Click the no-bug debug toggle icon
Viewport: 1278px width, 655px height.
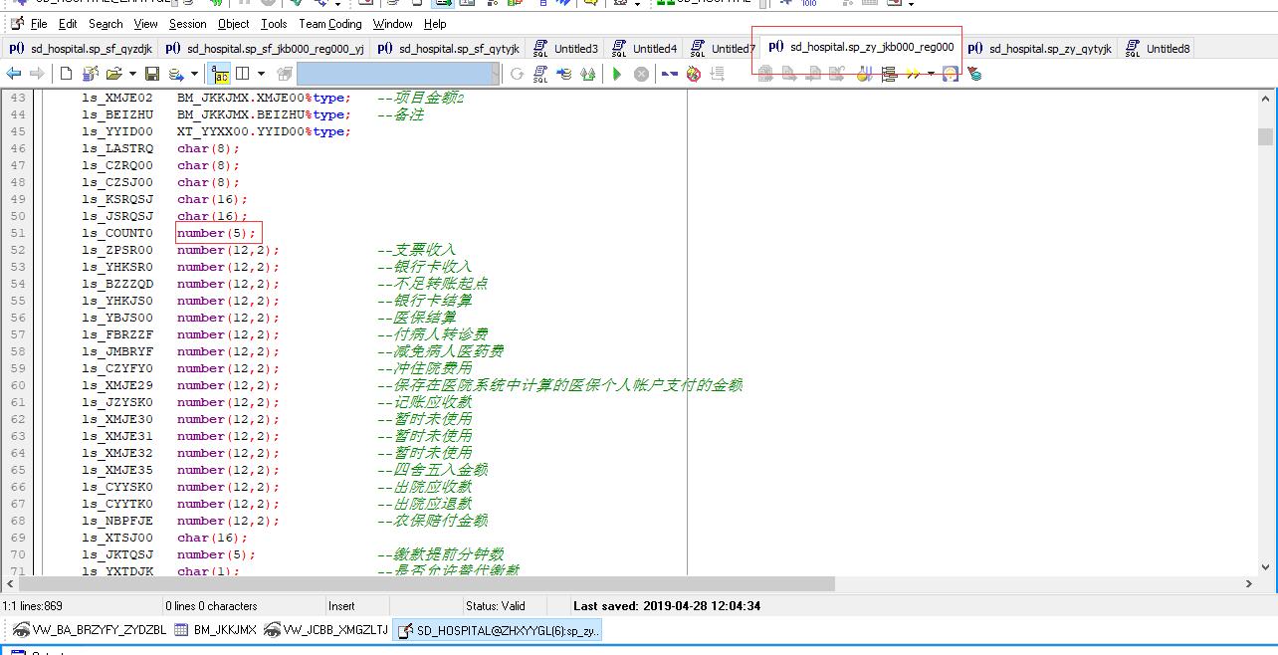[x=694, y=74]
